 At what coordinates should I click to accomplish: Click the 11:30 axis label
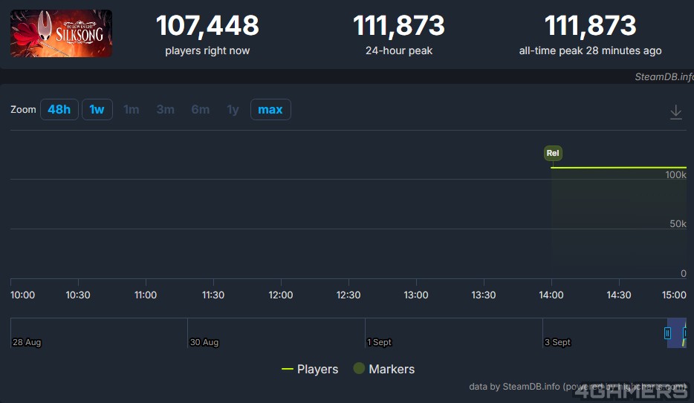213,295
